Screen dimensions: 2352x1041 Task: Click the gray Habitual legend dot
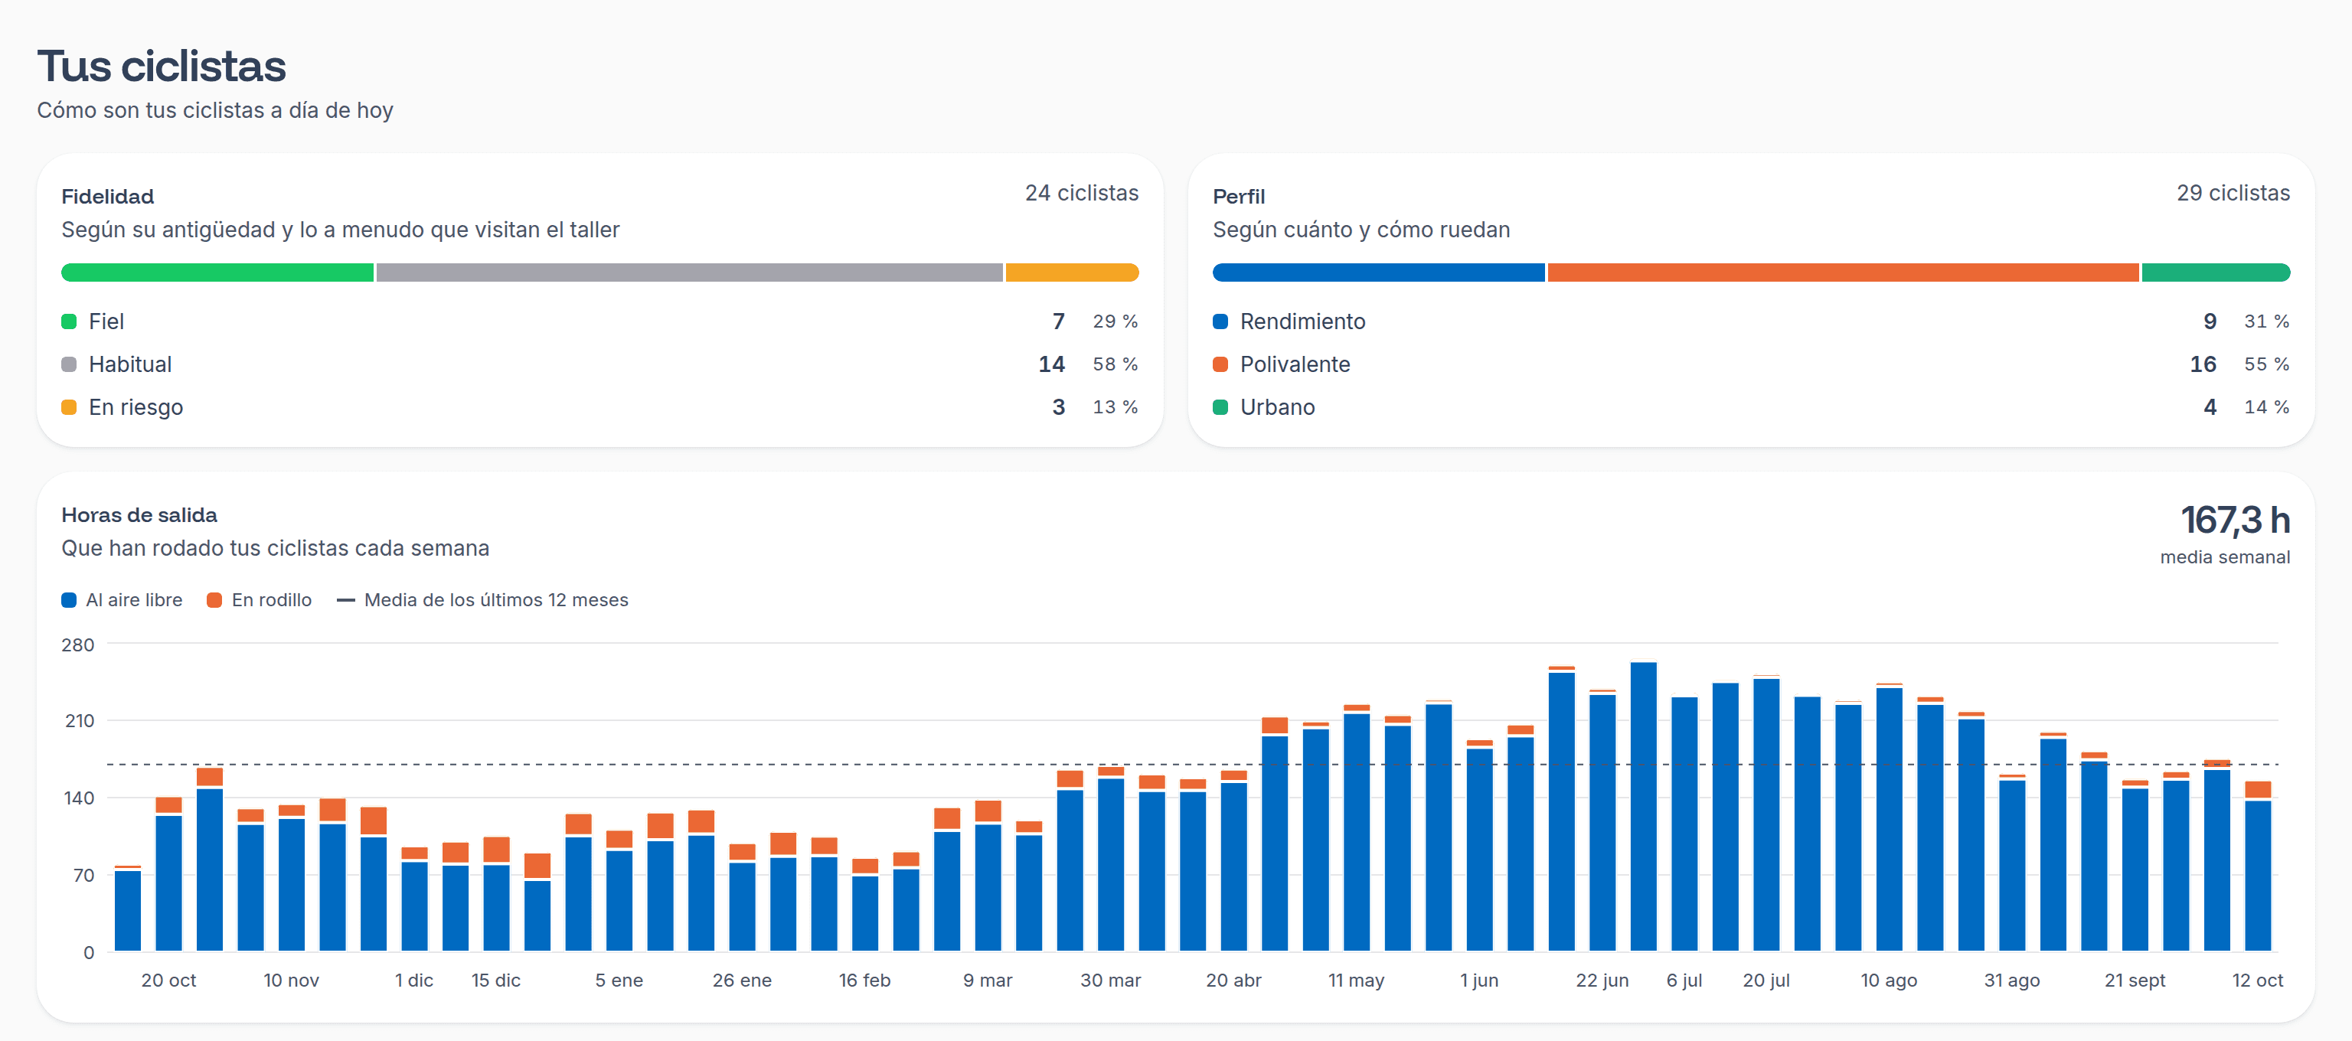pos(68,364)
